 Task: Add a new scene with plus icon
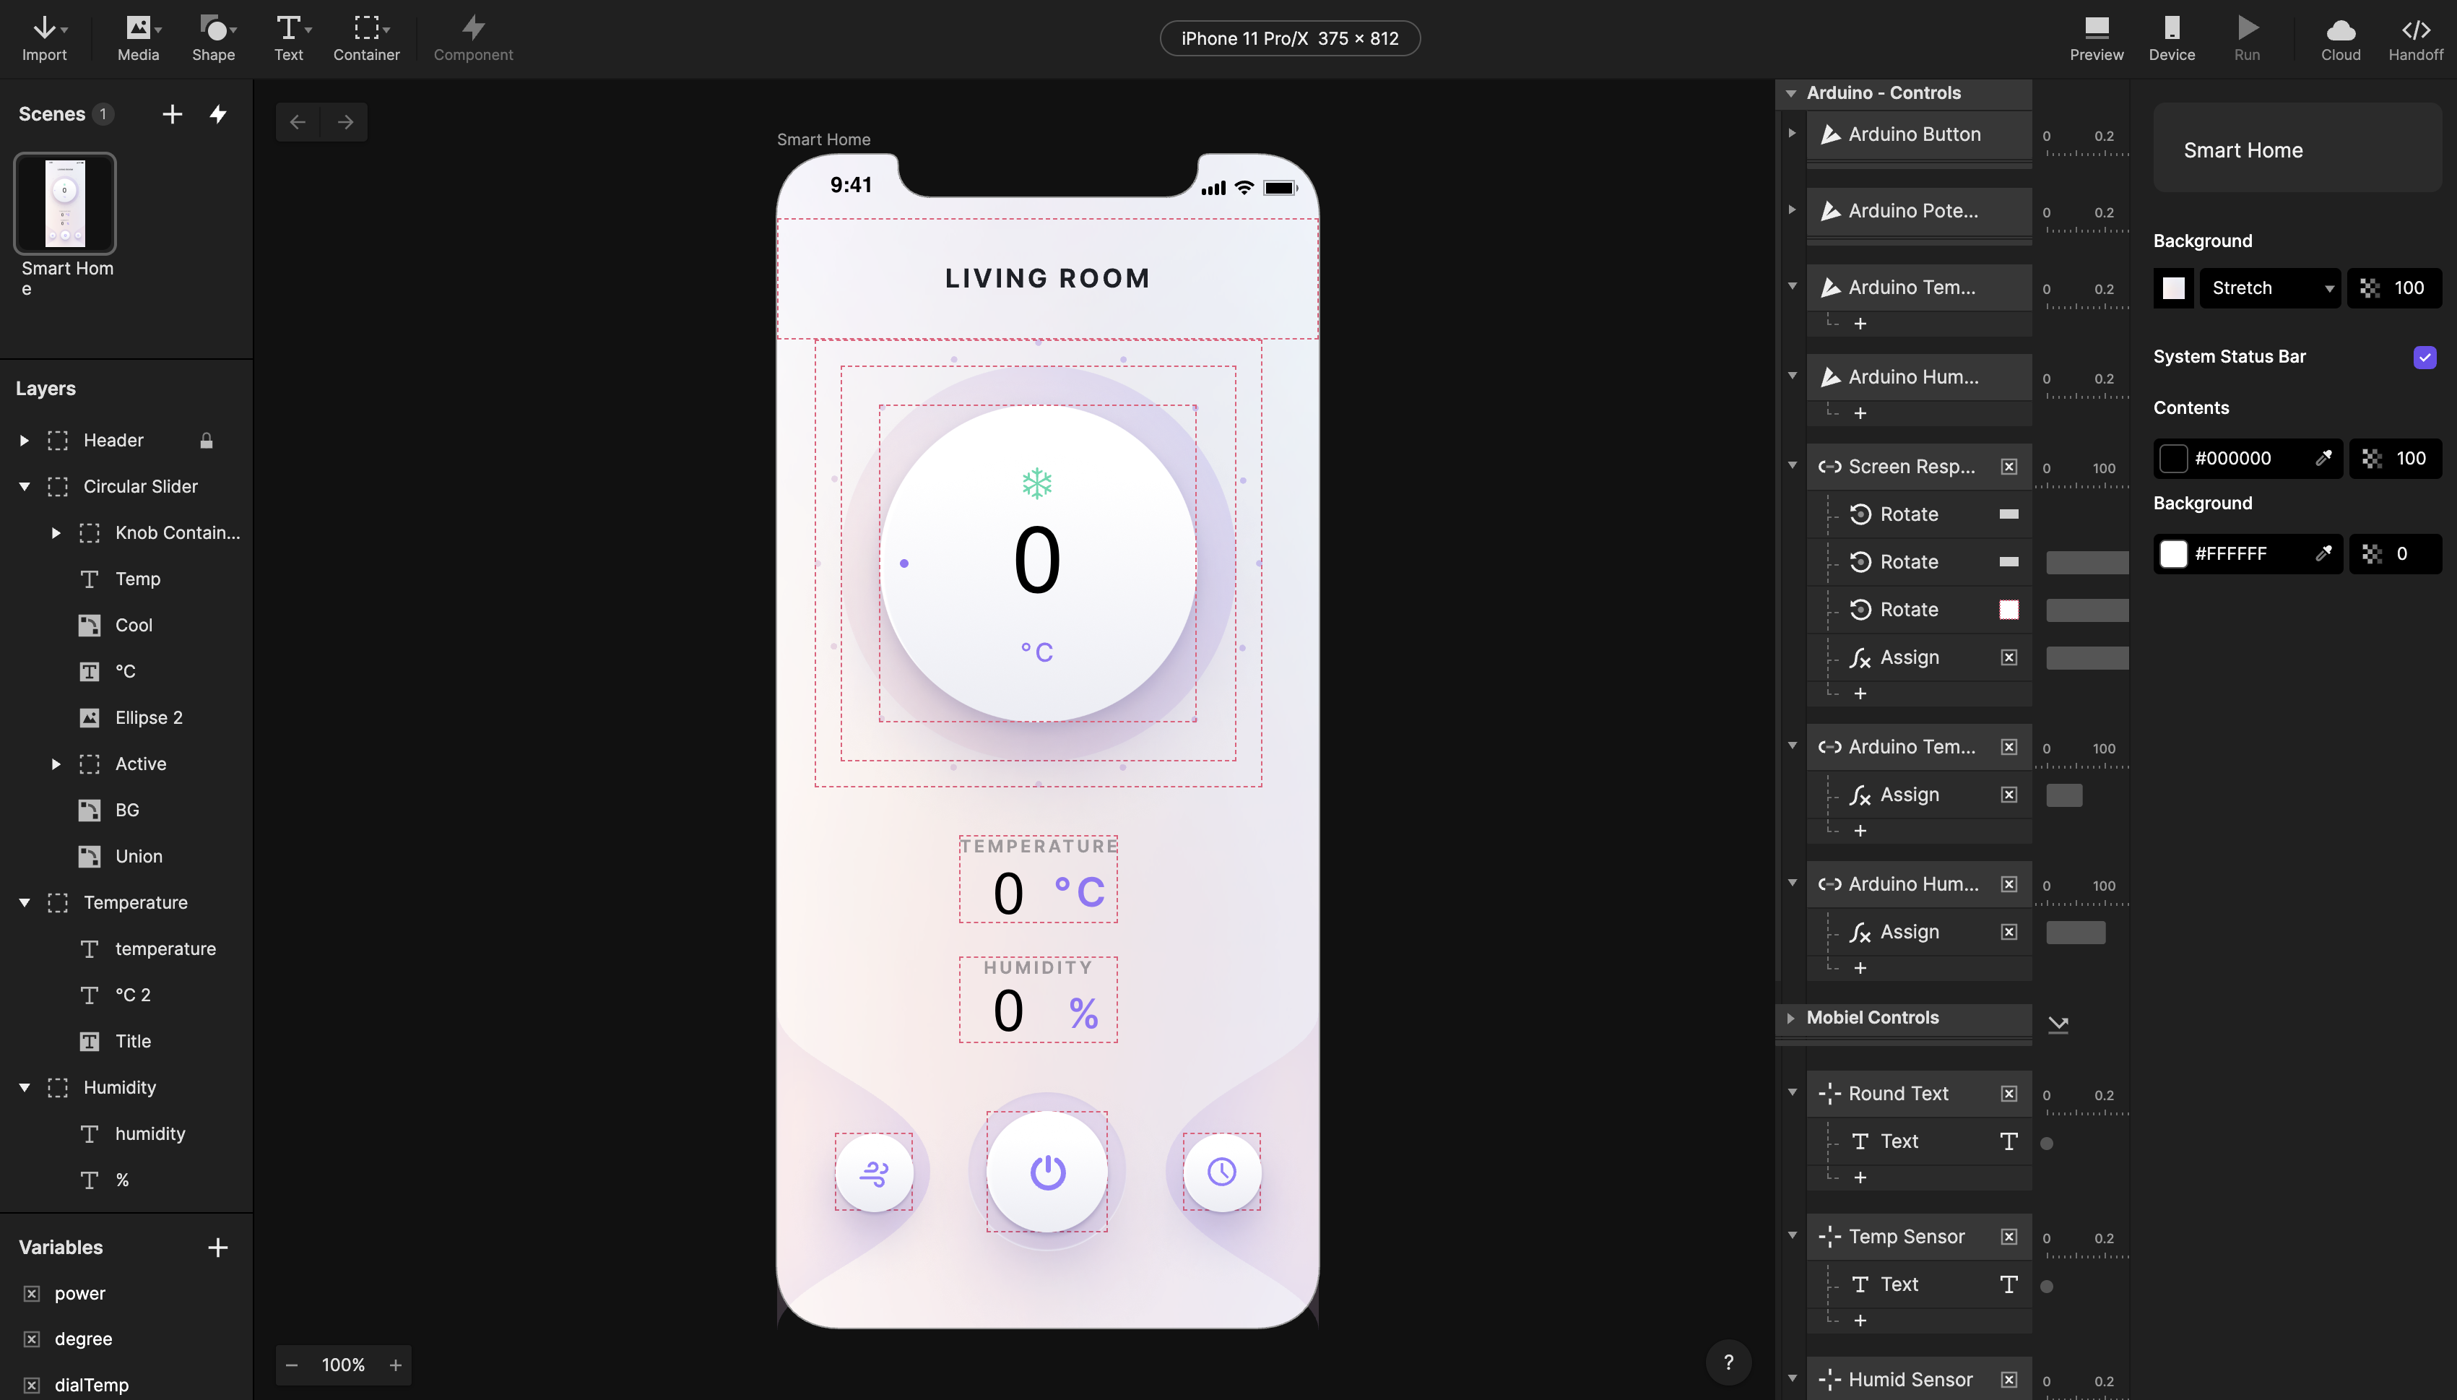tap(172, 114)
